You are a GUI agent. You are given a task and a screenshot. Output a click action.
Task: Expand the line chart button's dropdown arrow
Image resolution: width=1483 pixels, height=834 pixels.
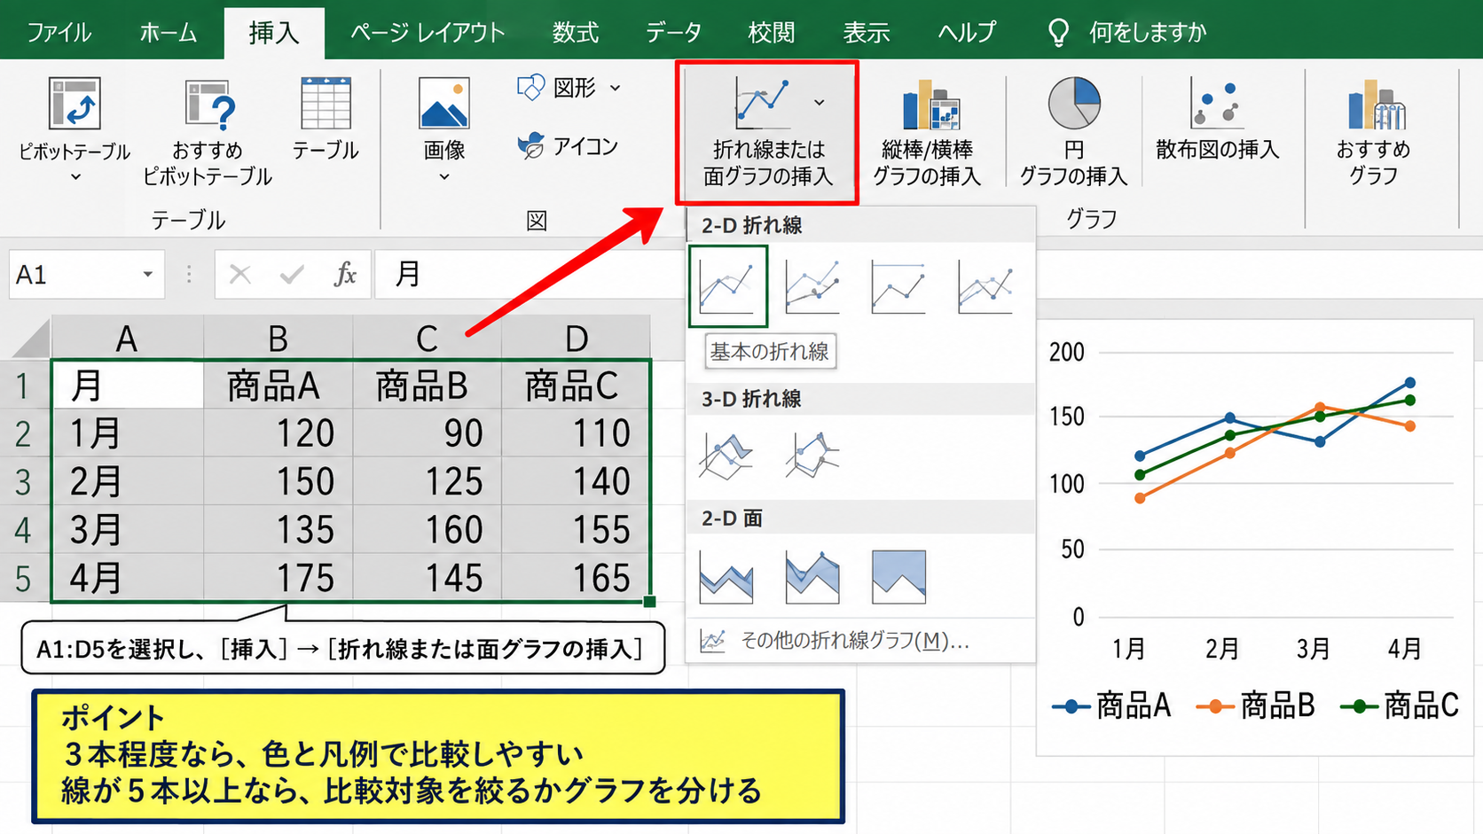pos(820,103)
